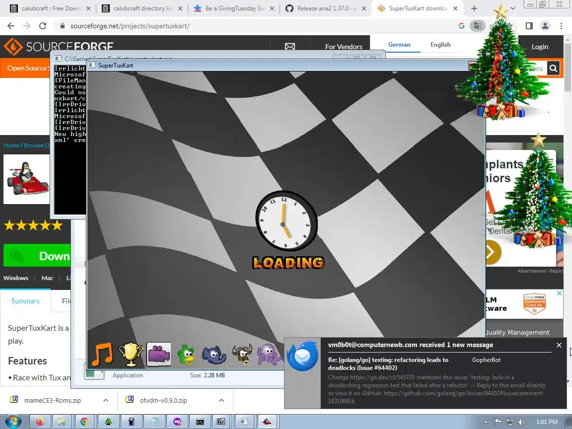The width and height of the screenshot is (572, 429).
Task: Open Windows Explorer from the taskbar
Action: click(x=62, y=422)
